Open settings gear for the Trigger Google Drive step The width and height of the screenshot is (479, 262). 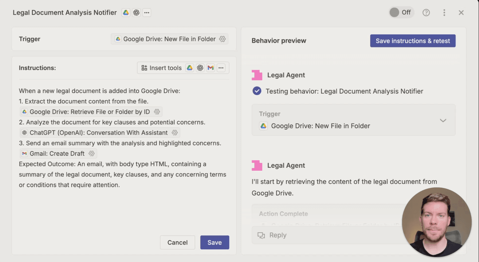[222, 39]
